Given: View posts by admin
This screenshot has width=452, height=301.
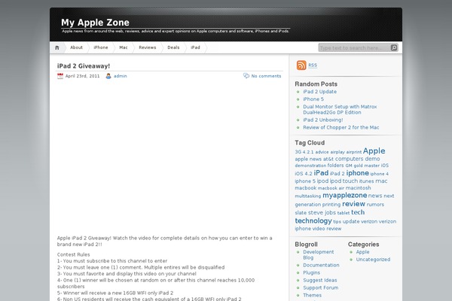Looking at the screenshot, I should click(121, 76).
